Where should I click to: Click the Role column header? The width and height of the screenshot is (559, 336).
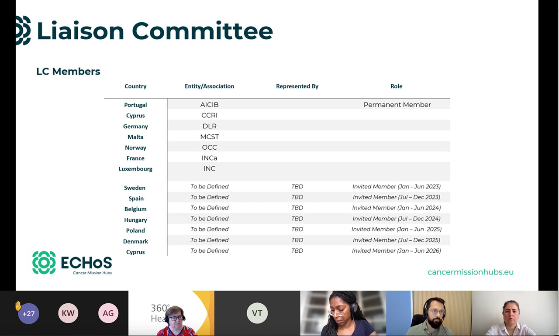tap(396, 86)
